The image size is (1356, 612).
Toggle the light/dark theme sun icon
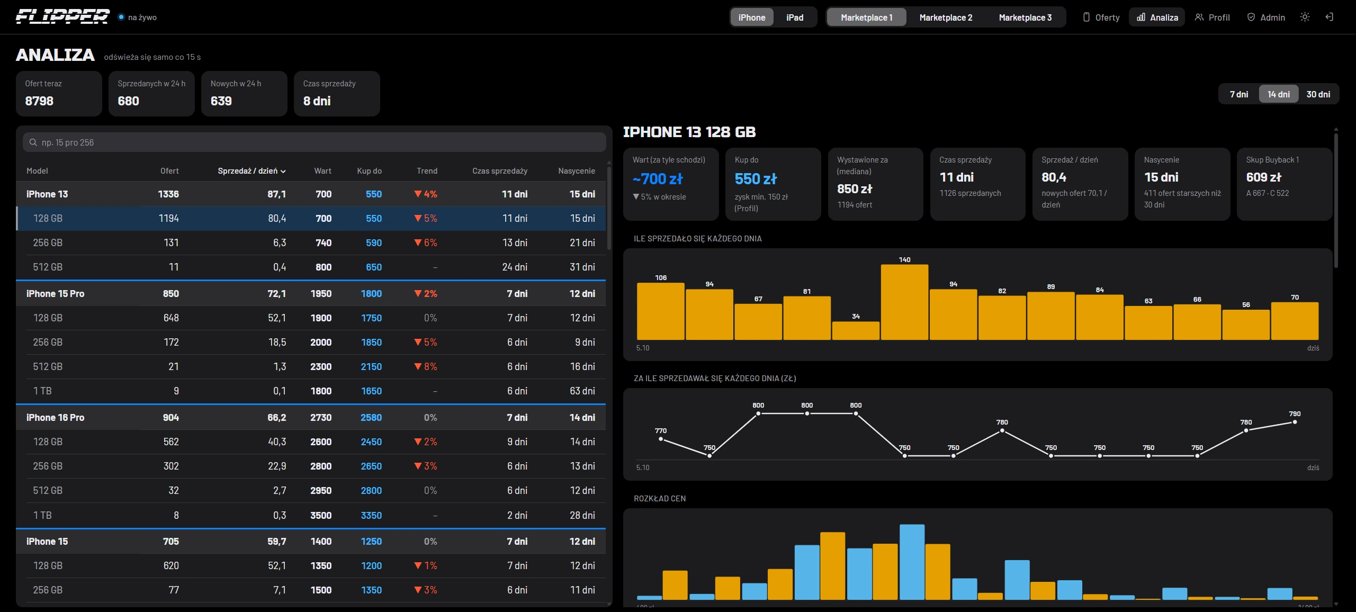[x=1305, y=17]
